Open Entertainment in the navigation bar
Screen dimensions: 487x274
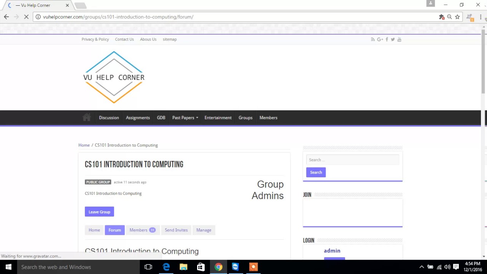coord(218,118)
